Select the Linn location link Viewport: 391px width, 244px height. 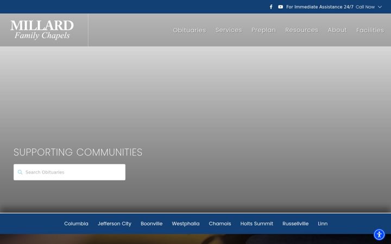coord(323,223)
